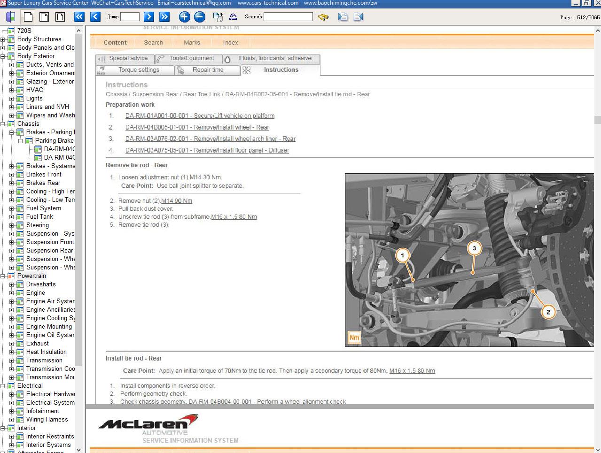The image size is (601, 453).
Task: Select Transmission in the tree
Action: tap(44, 360)
